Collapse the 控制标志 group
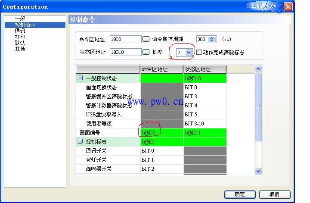Screen dimensions: 310x203 pyautogui.click(x=80, y=141)
